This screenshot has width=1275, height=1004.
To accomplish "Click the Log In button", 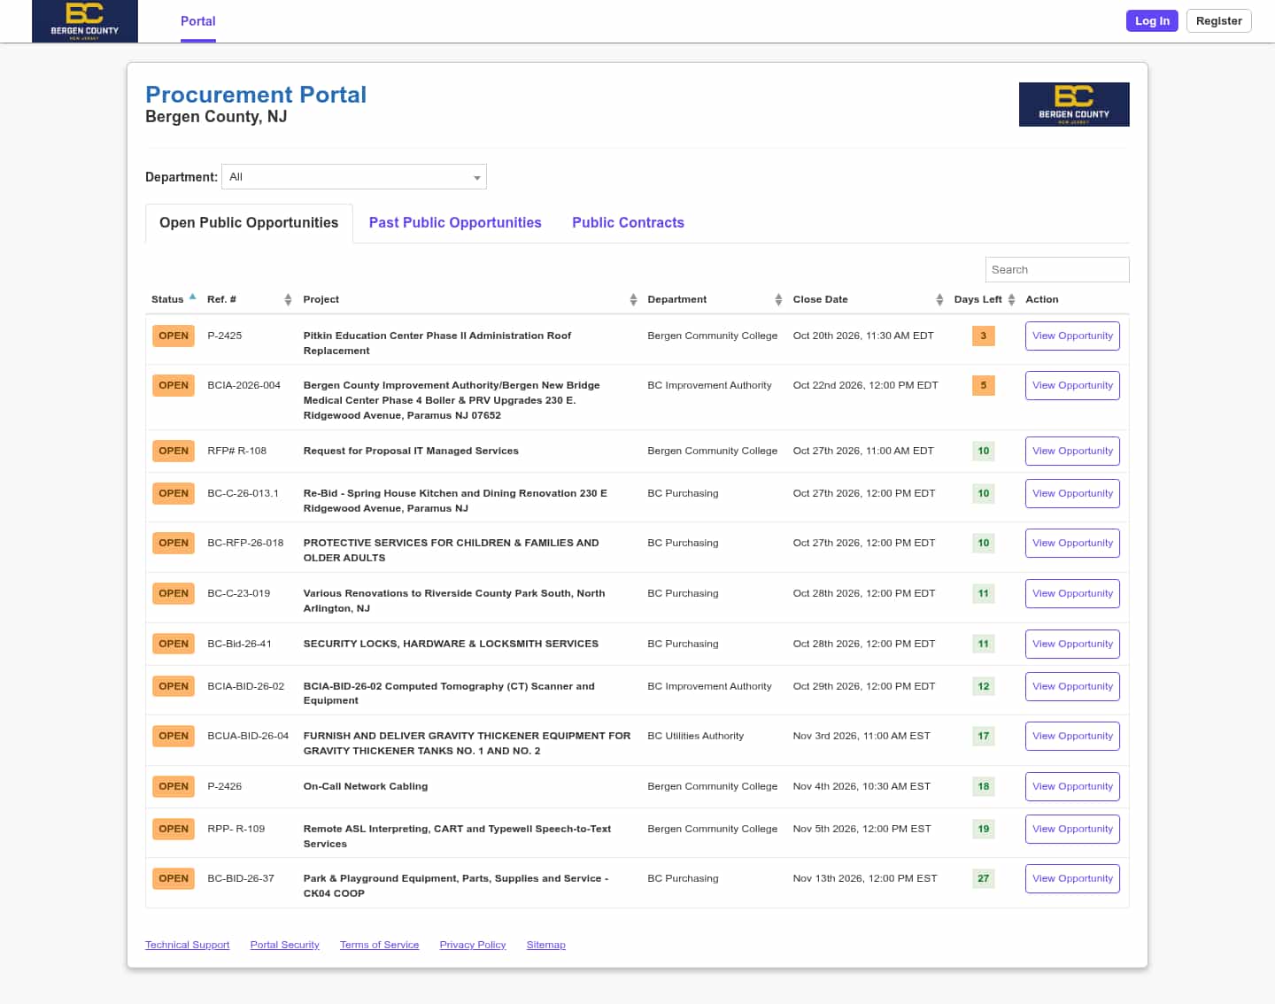I will [x=1152, y=21].
